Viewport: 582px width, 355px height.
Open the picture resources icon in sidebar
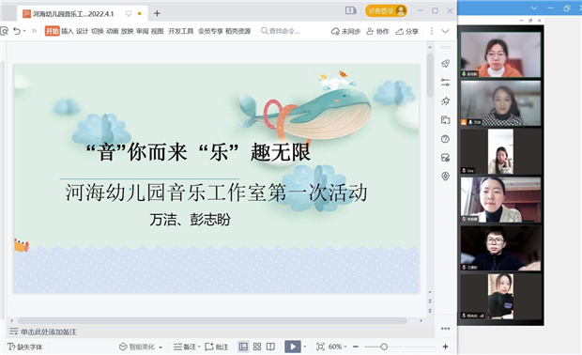pyautogui.click(x=445, y=158)
